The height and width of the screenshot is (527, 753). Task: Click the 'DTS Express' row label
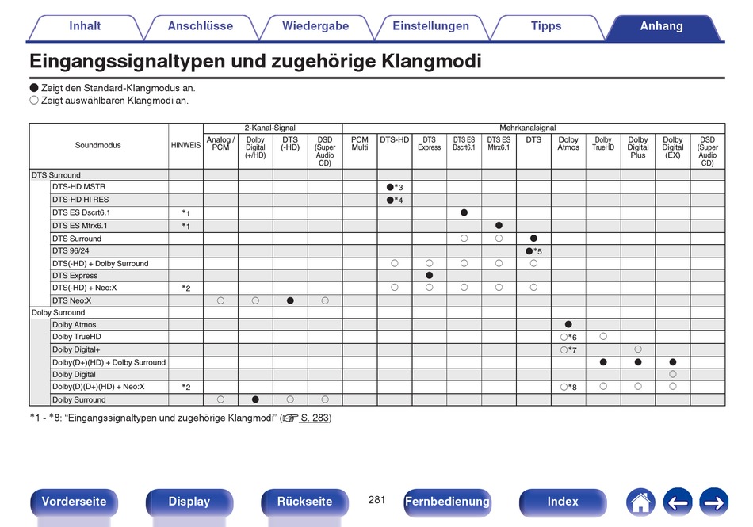pyautogui.click(x=75, y=276)
